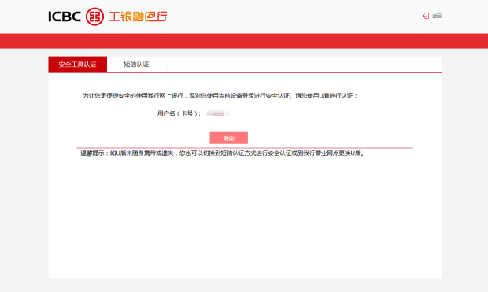Click the 返回 text link at top right

tap(437, 16)
